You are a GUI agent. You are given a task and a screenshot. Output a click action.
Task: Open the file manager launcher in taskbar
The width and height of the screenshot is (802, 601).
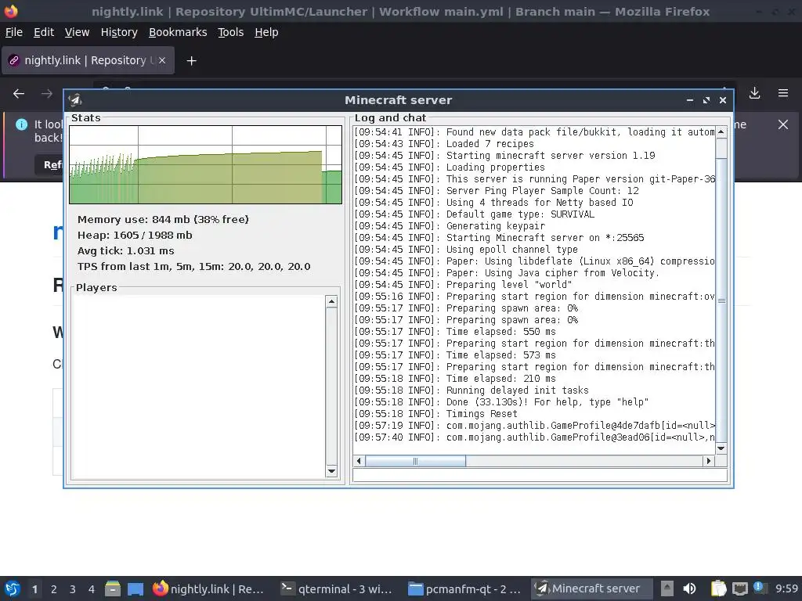113,588
